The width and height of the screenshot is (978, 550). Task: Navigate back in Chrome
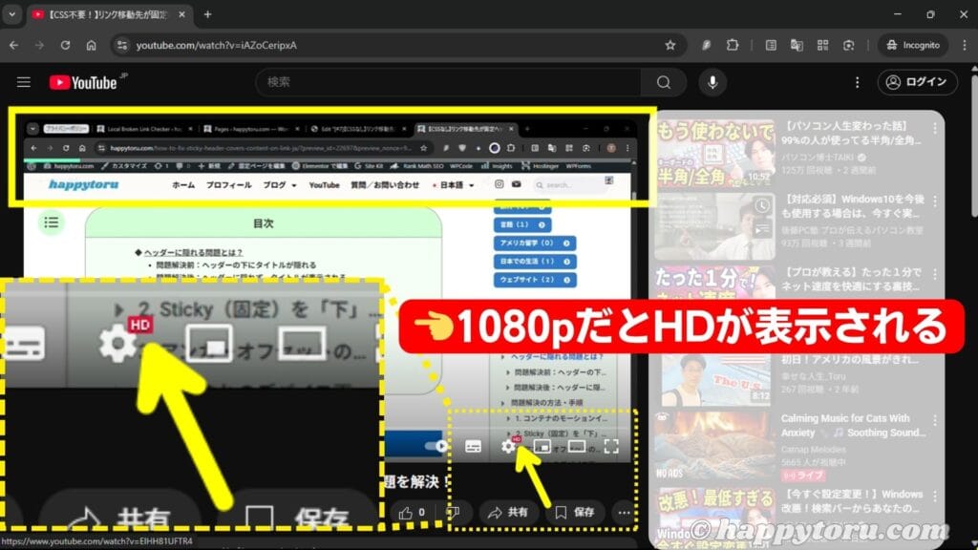pos(13,45)
